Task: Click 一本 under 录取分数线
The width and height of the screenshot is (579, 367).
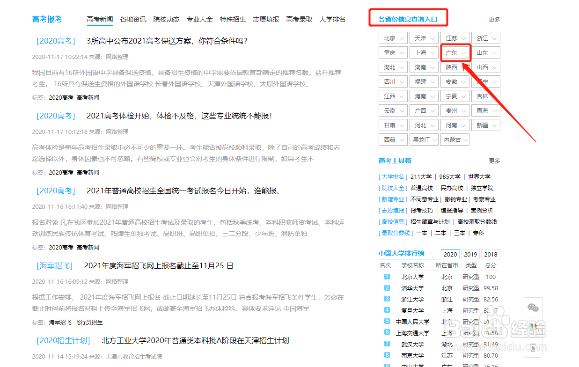Action: 422,233
